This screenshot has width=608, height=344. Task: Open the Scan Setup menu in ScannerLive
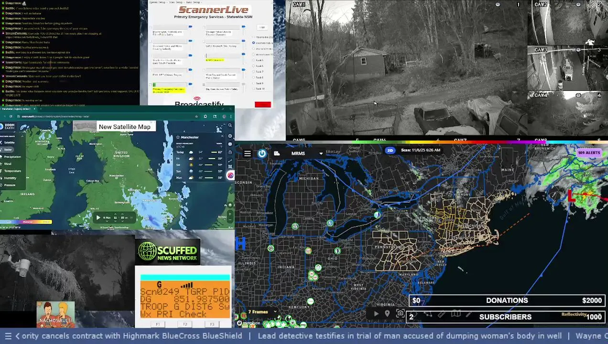coord(176,2)
